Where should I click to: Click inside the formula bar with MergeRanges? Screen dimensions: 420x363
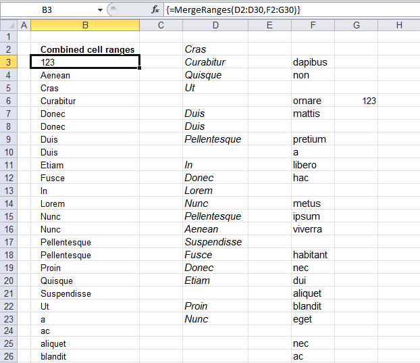[x=292, y=10]
